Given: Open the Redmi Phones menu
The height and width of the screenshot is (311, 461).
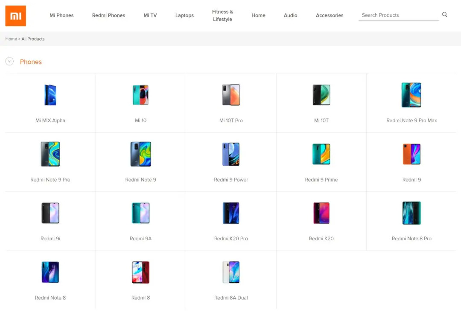Looking at the screenshot, I should [x=108, y=15].
